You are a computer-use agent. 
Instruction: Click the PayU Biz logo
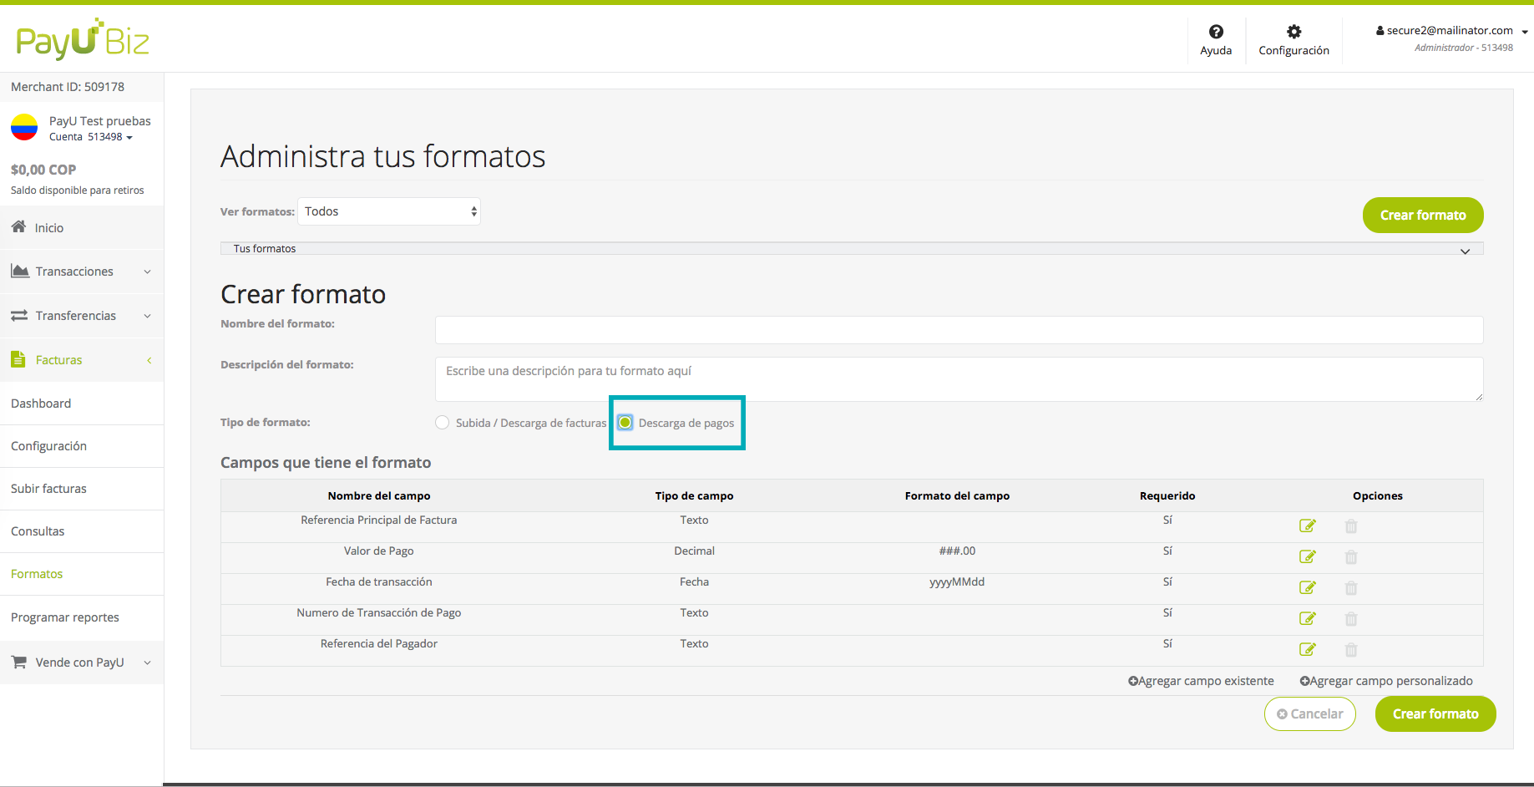[82, 39]
